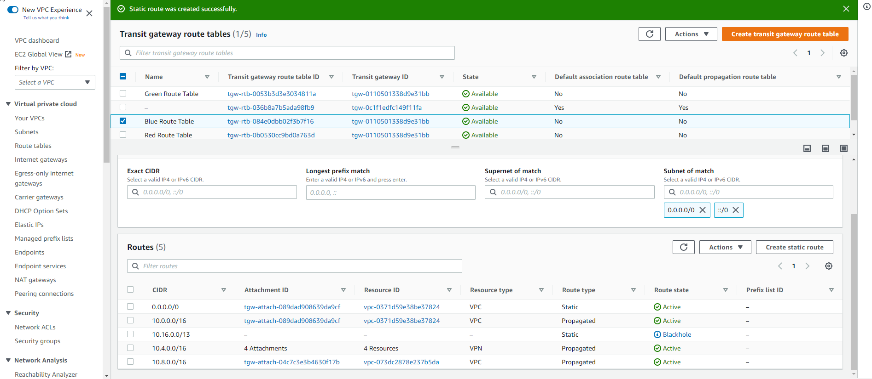Click the left navigation scrollbar thumb
872x379 pixels.
pyautogui.click(x=107, y=85)
